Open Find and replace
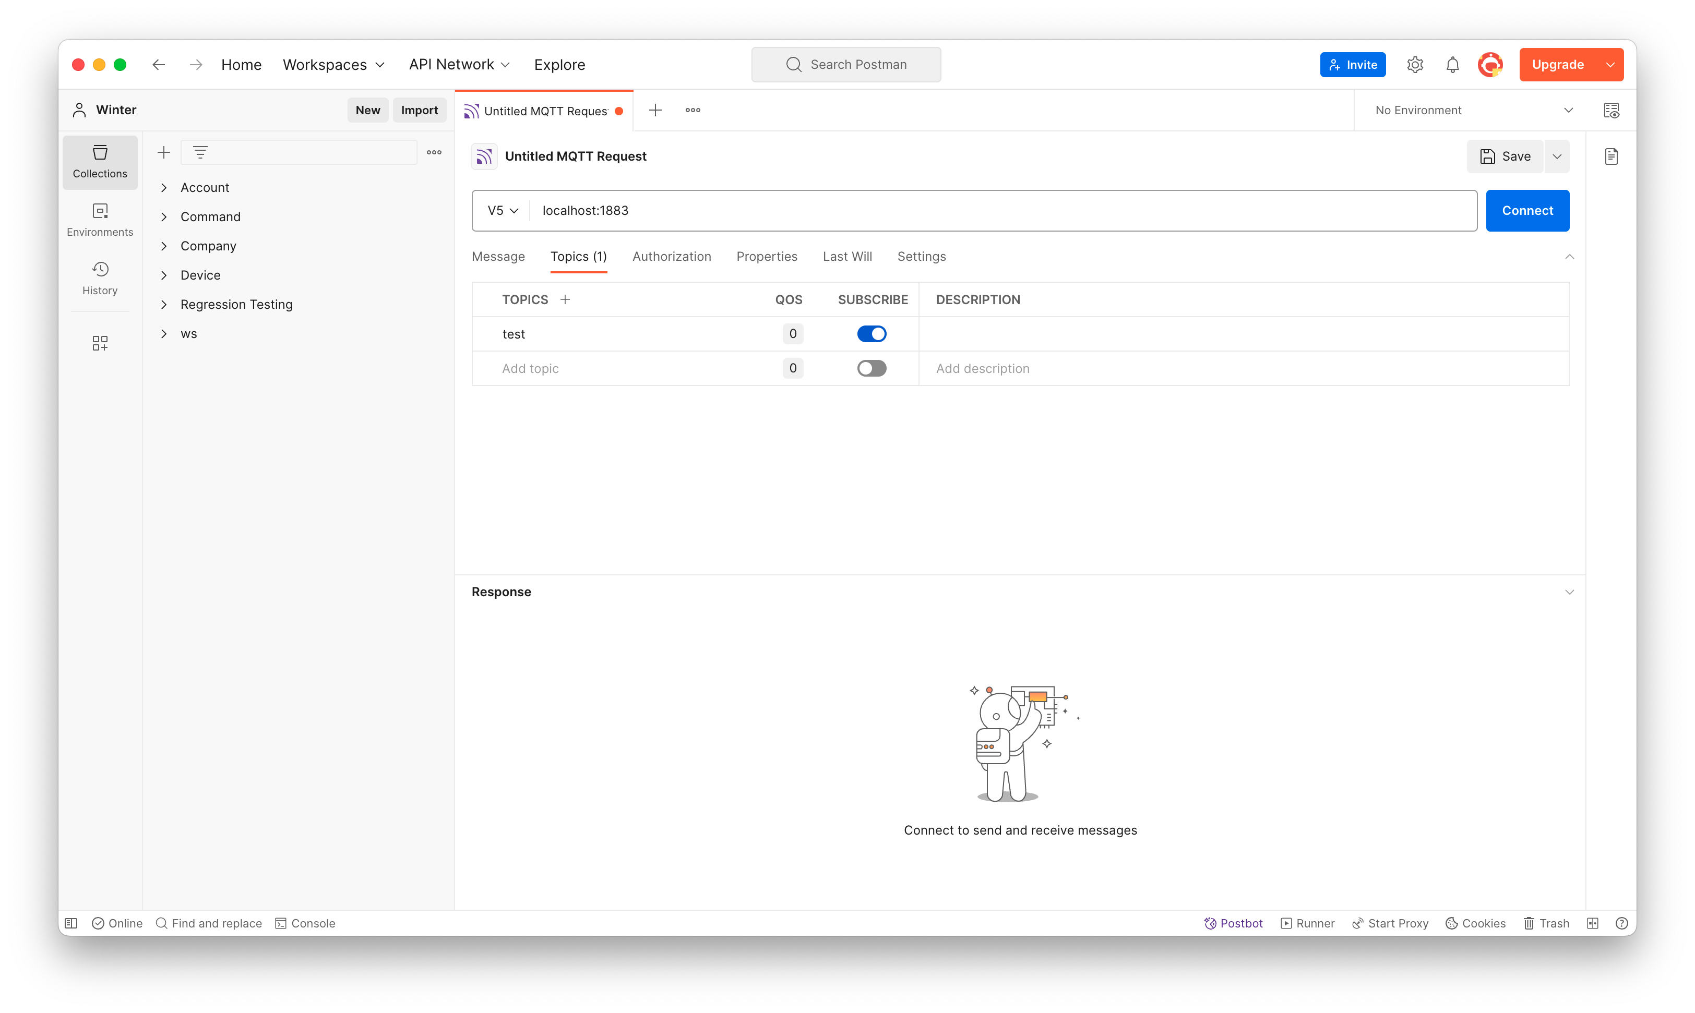Image resolution: width=1695 pixels, height=1013 pixels. click(209, 923)
